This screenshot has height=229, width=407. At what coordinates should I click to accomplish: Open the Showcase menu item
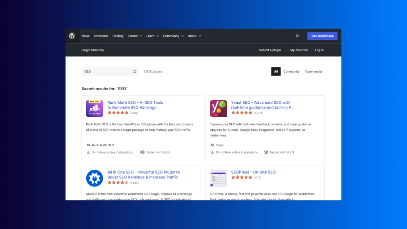point(101,36)
